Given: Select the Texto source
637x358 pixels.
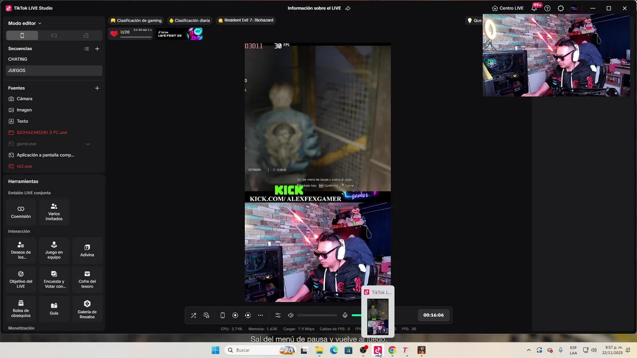Looking at the screenshot, I should [54, 121].
